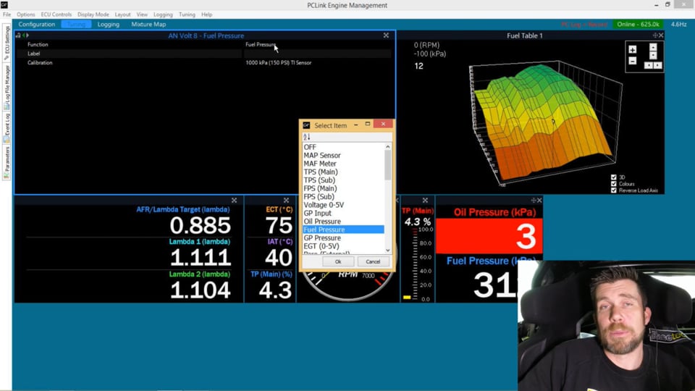Open the Options menu
This screenshot has height=391, width=695.
tap(26, 14)
